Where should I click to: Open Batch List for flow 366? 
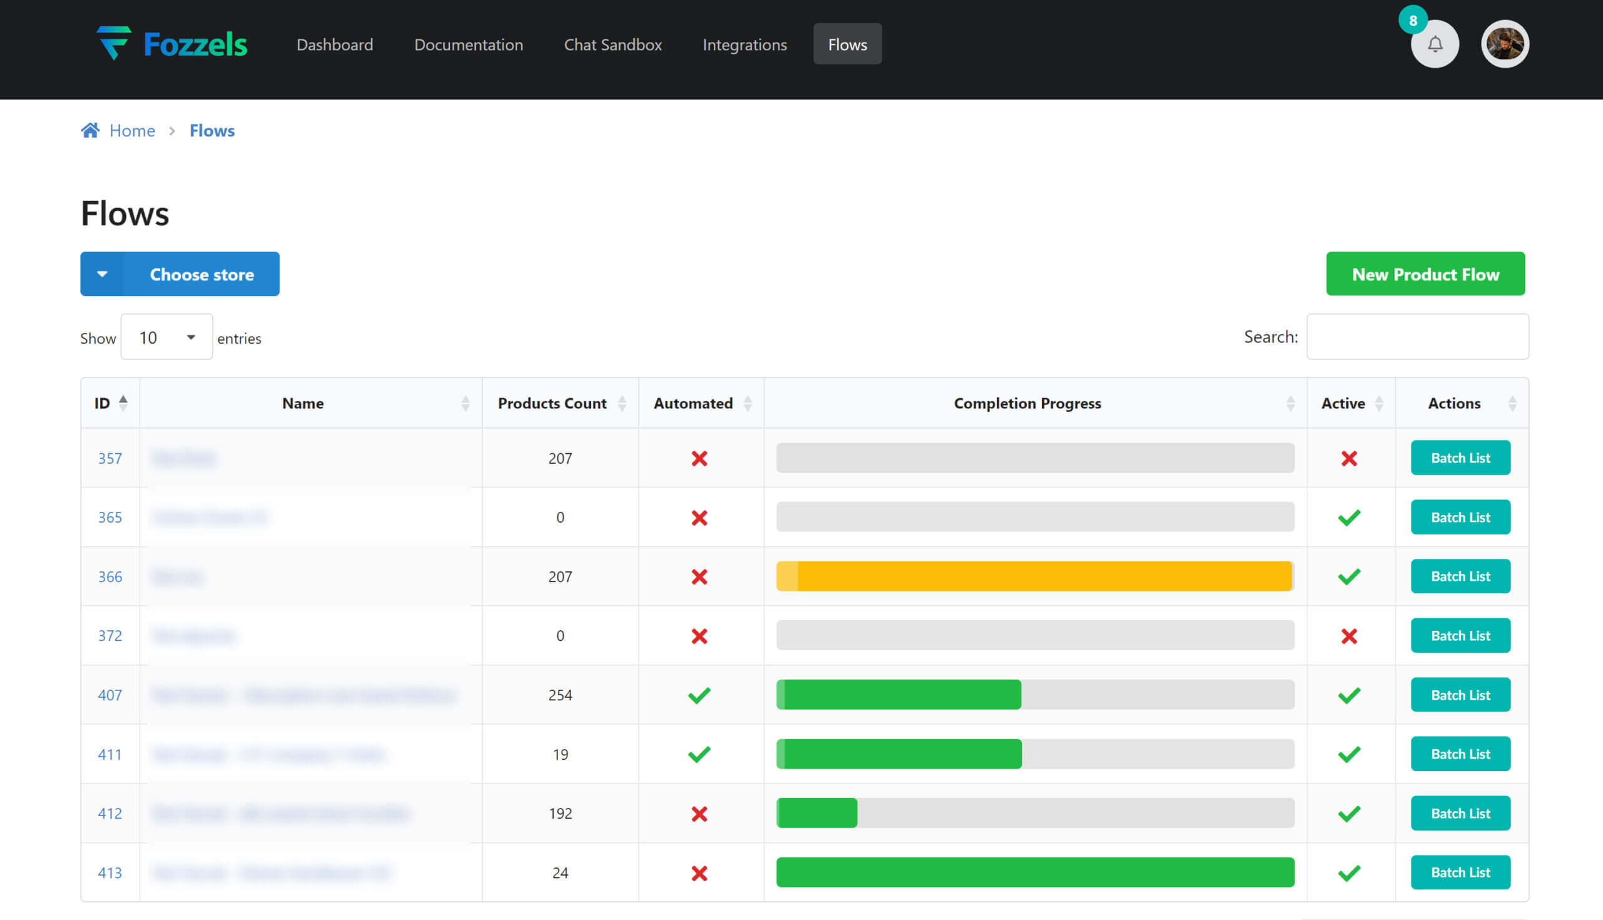click(x=1460, y=576)
